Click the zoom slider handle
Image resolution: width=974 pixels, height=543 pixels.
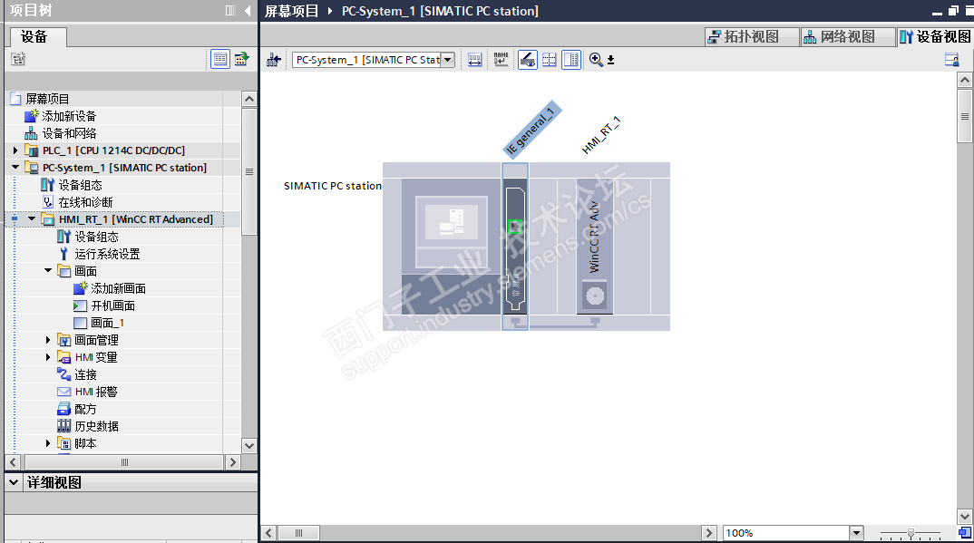coord(911,533)
